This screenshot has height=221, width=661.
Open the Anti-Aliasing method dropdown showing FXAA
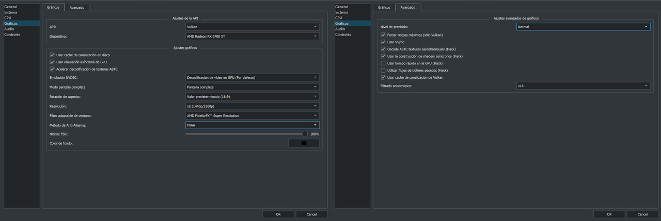click(252, 125)
